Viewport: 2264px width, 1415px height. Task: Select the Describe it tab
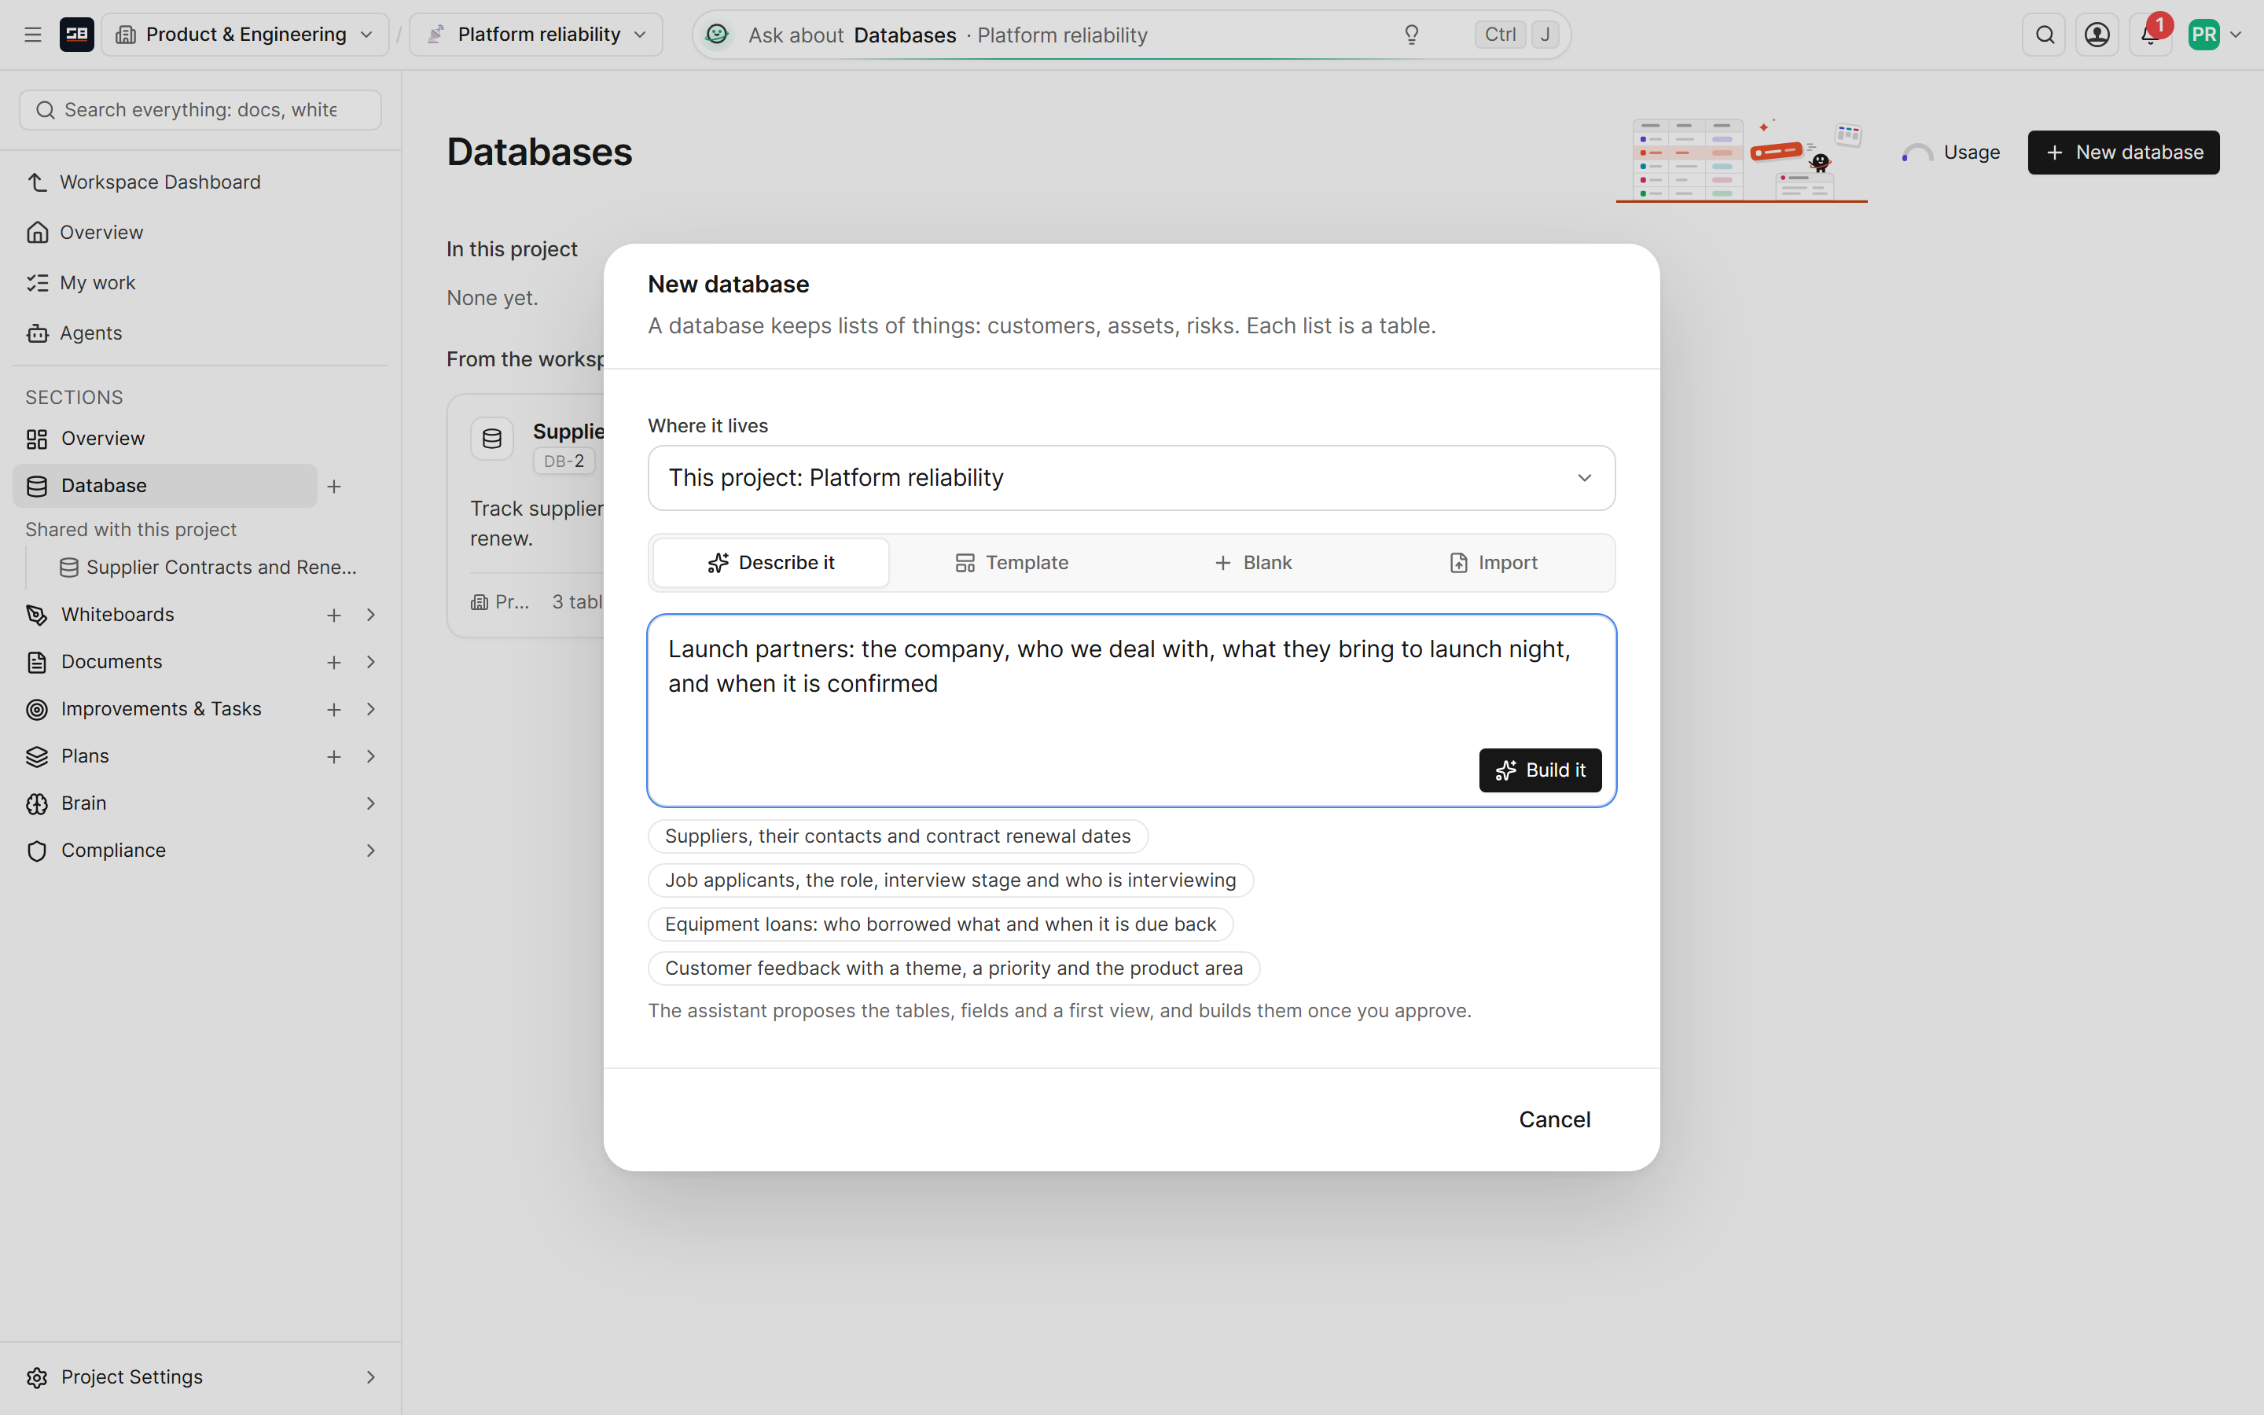coord(771,562)
